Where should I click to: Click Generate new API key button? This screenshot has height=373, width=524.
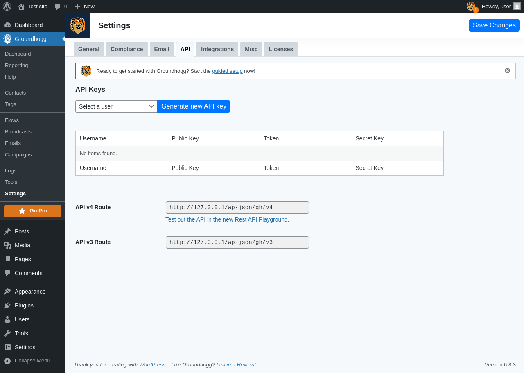(x=194, y=106)
